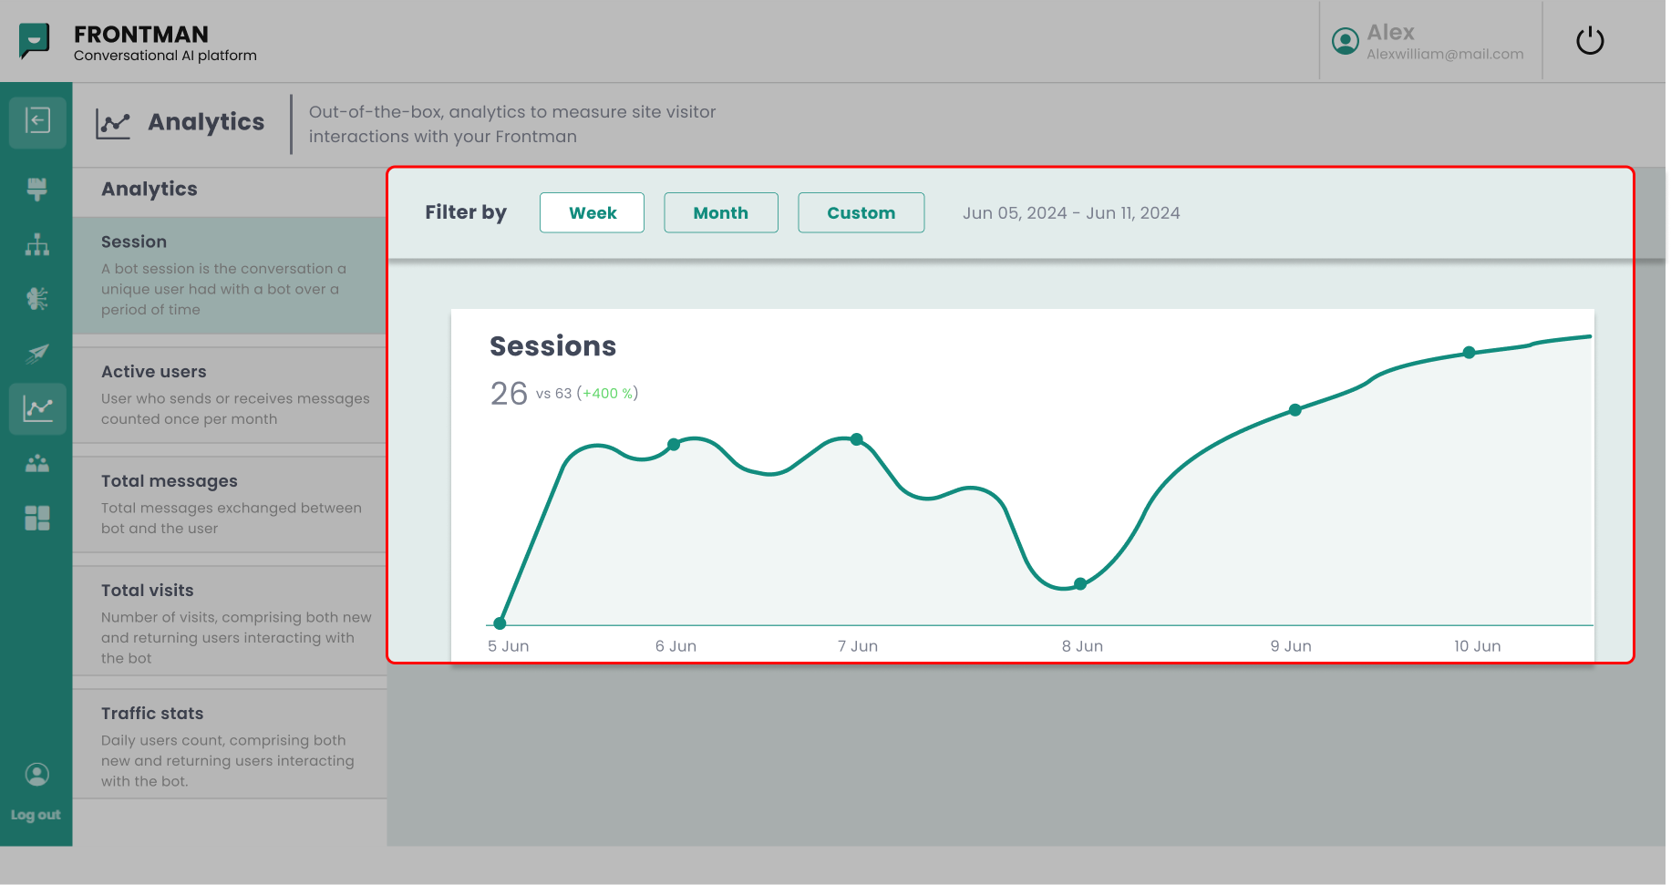Viewport: 1671px width, 885px height.
Task: Open the paint brush design section
Action: (37, 189)
